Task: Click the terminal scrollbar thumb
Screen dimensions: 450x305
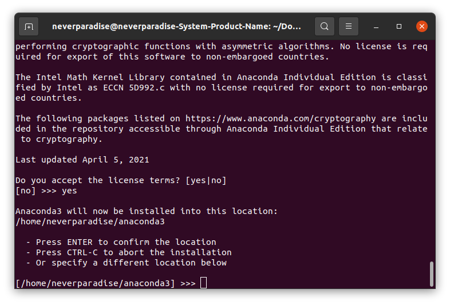Action: click(431, 274)
